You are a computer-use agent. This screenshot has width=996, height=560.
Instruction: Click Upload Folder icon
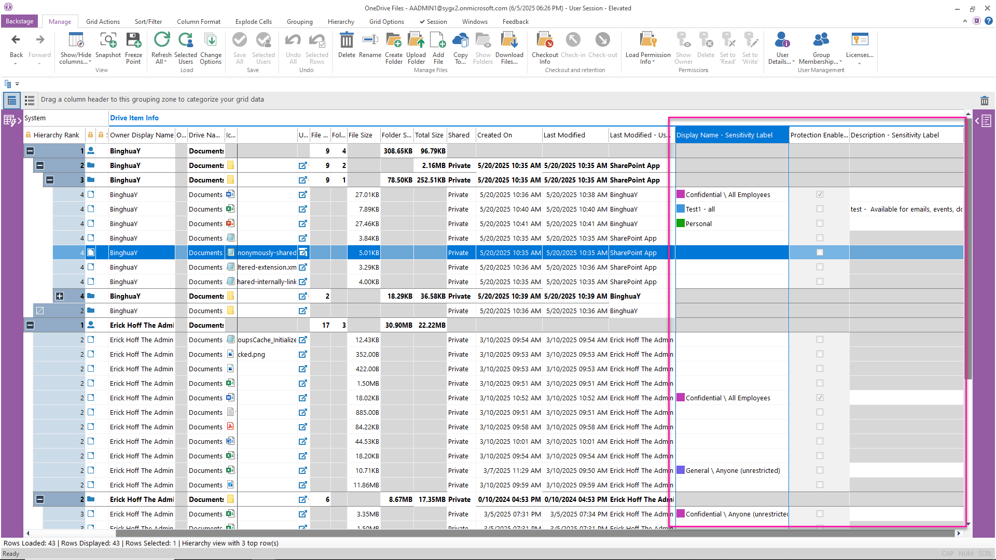pos(416,39)
